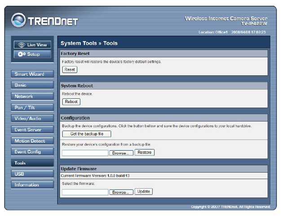Click the Factory Reset section header
This screenshot has width=283, height=216.
(164, 53)
